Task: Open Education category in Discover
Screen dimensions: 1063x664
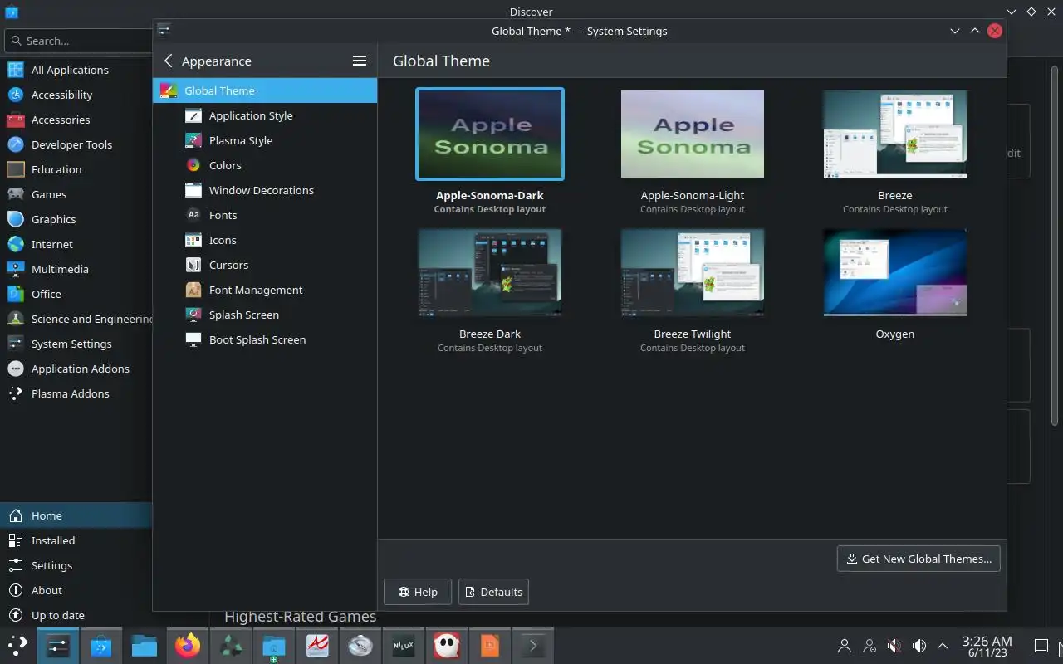Action: [76, 169]
